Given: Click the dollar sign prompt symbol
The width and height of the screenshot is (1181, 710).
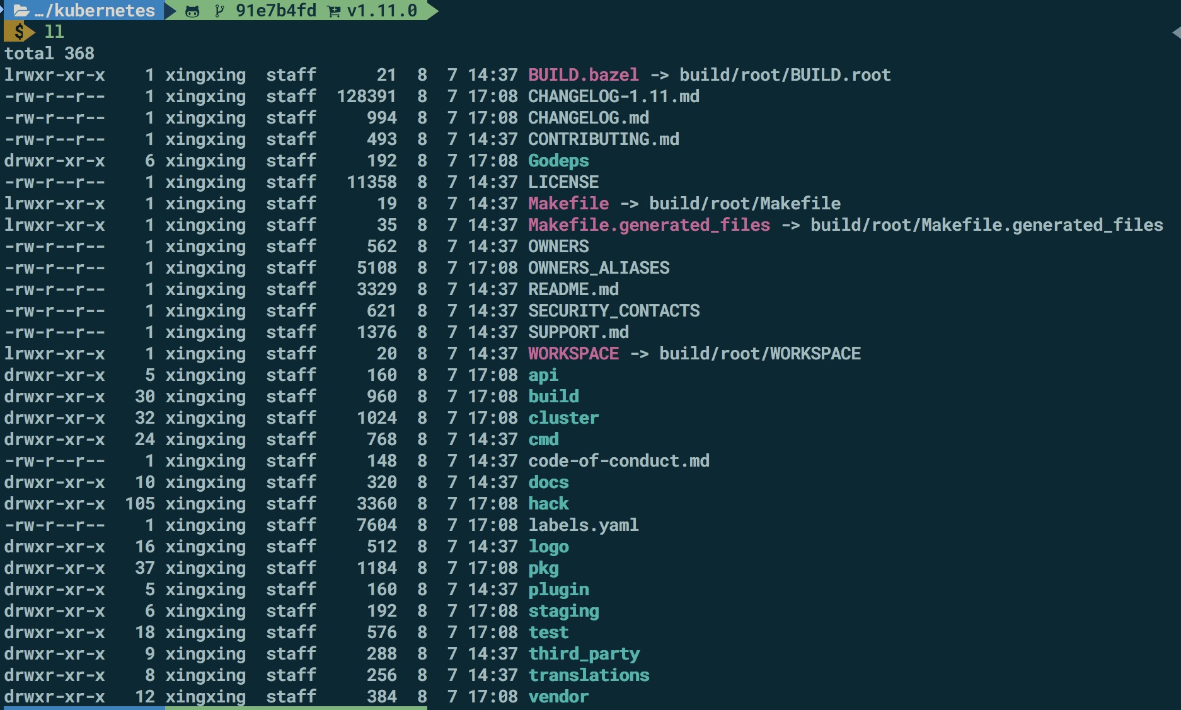Looking at the screenshot, I should [x=19, y=32].
